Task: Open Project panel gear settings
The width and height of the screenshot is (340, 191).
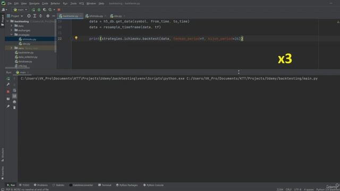Action: pos(48,16)
